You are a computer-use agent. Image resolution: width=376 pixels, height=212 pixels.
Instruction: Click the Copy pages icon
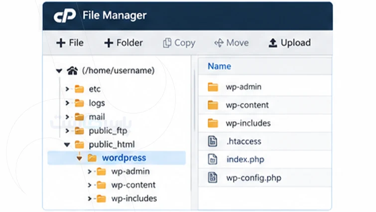pyautogui.click(x=167, y=43)
